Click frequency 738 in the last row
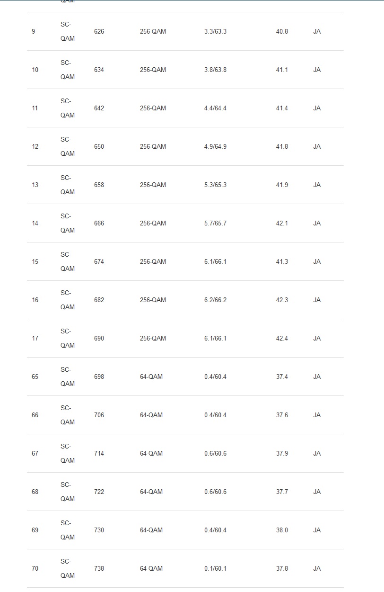The height and width of the screenshot is (592, 384). point(99,569)
